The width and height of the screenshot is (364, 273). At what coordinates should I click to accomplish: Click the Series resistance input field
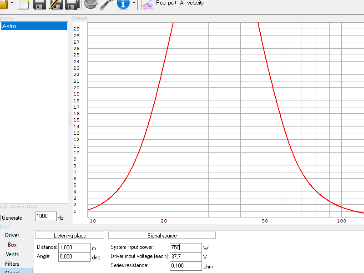(x=185, y=266)
